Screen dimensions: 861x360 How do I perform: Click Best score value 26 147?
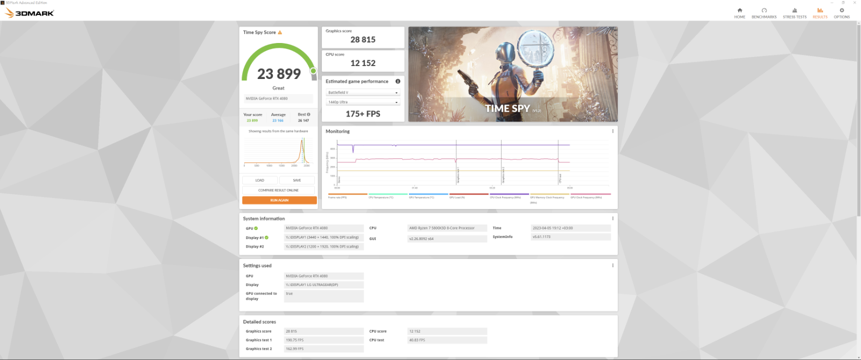click(x=304, y=120)
